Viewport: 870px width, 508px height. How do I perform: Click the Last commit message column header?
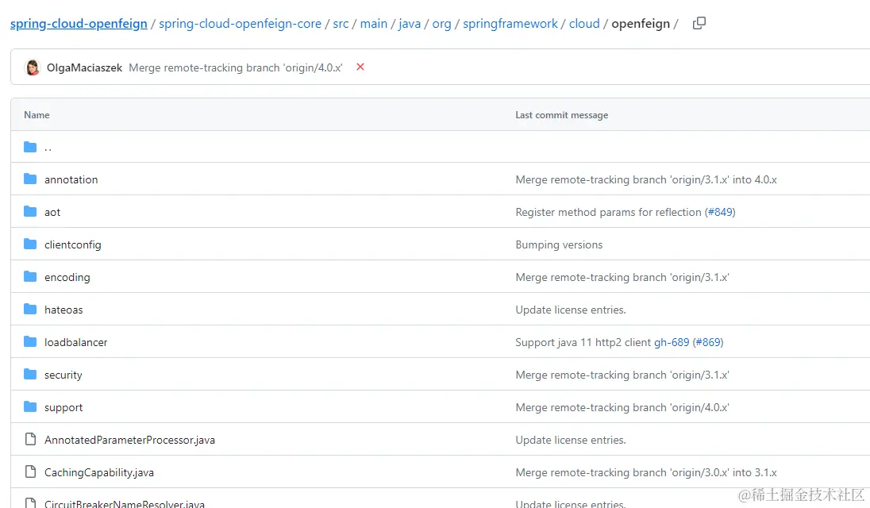pyautogui.click(x=561, y=115)
